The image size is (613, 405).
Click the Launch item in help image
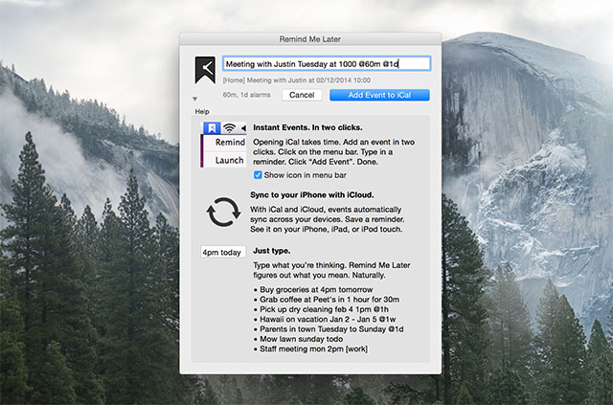point(229,160)
